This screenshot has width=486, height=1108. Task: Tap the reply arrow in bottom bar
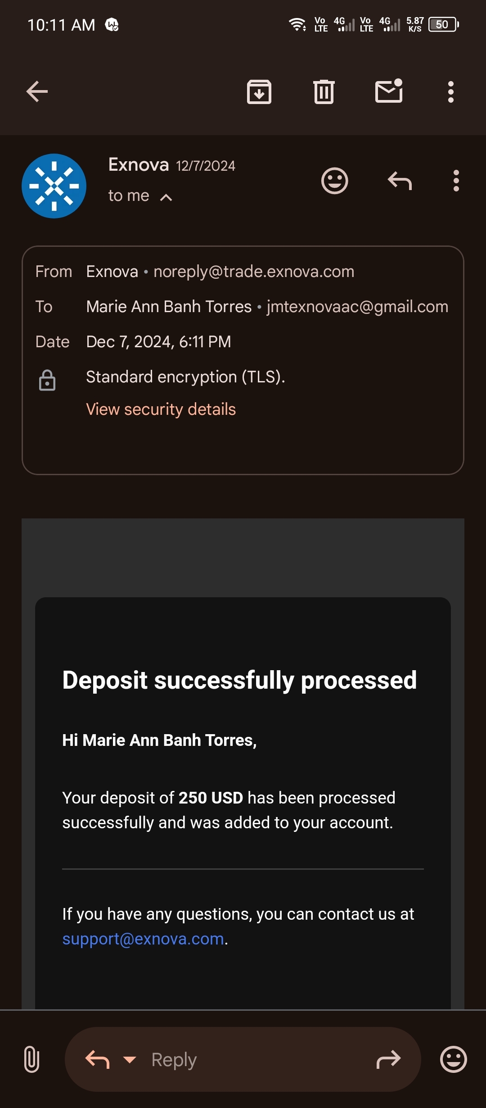pos(97,1059)
